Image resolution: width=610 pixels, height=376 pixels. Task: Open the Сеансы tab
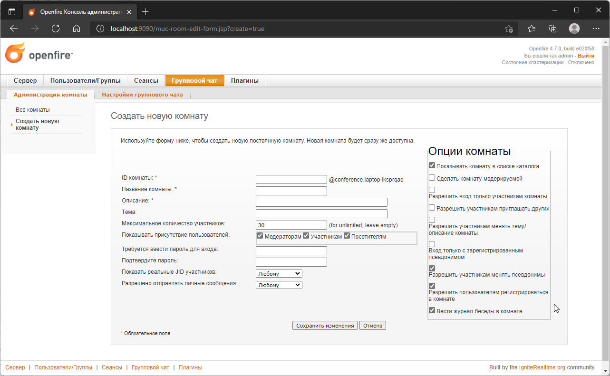tap(146, 81)
